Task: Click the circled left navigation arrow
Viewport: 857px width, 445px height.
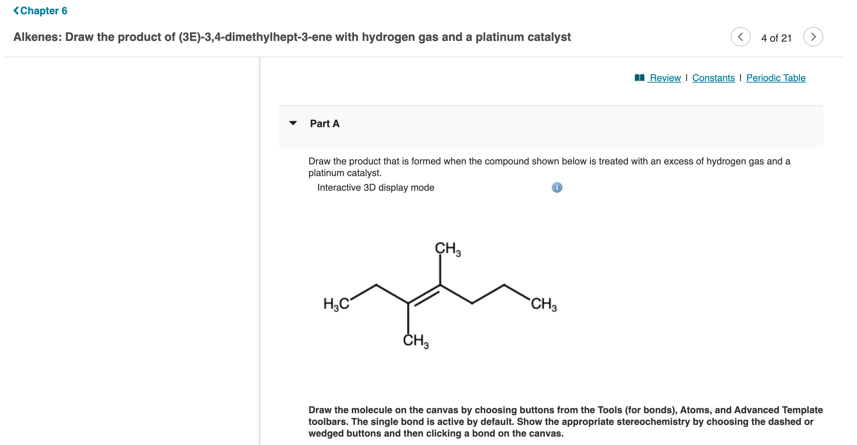Action: [740, 37]
